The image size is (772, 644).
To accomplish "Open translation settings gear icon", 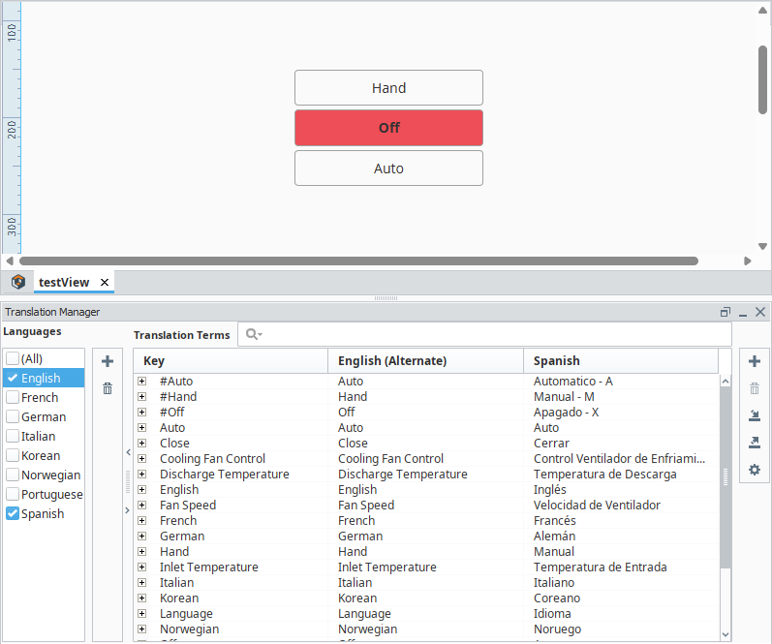I will 755,470.
